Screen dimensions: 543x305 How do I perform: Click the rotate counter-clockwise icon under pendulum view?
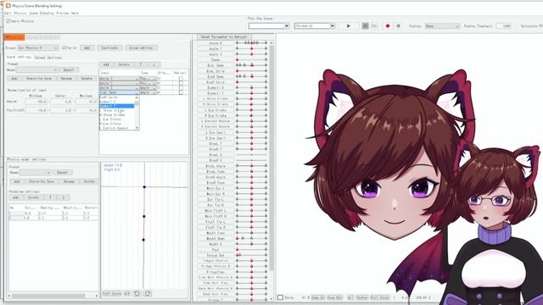click(137, 293)
